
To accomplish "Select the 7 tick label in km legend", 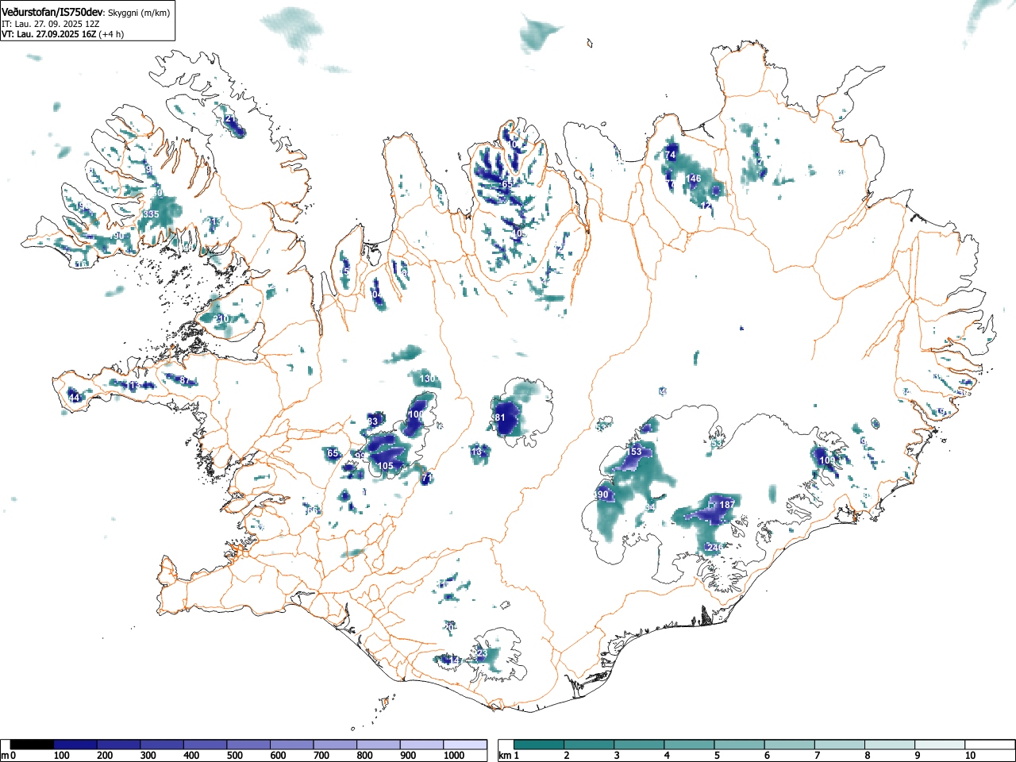I will [x=817, y=756].
